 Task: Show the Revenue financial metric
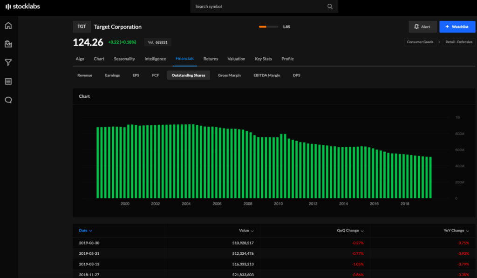(85, 75)
